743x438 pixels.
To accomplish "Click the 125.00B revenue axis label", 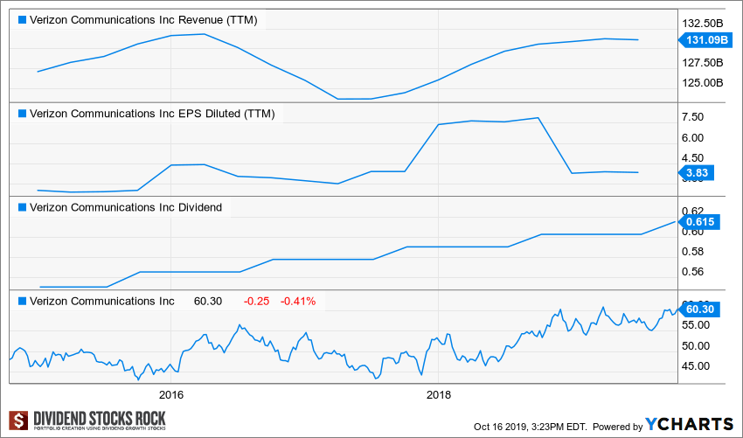I will pyautogui.click(x=703, y=83).
